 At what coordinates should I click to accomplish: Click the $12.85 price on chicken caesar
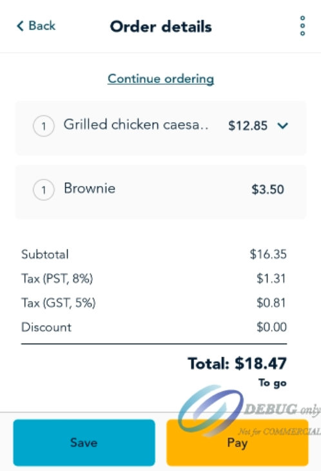[248, 125]
